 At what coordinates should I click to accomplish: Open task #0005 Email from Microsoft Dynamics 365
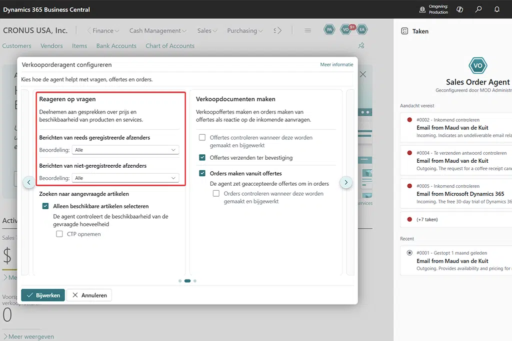pos(456,194)
